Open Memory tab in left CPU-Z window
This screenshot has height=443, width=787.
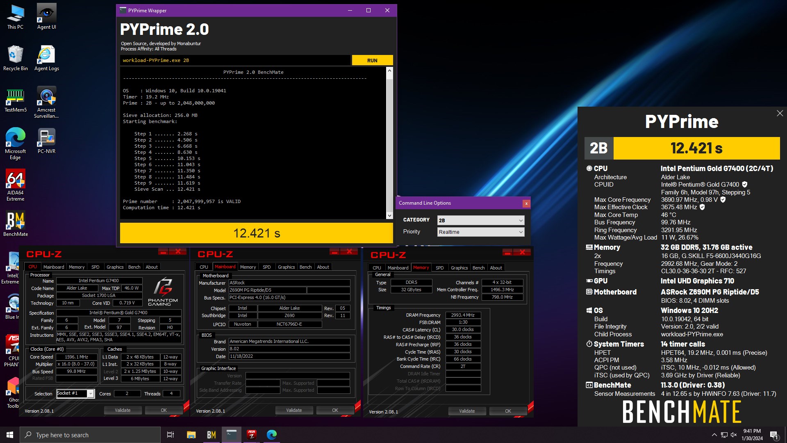(77, 267)
